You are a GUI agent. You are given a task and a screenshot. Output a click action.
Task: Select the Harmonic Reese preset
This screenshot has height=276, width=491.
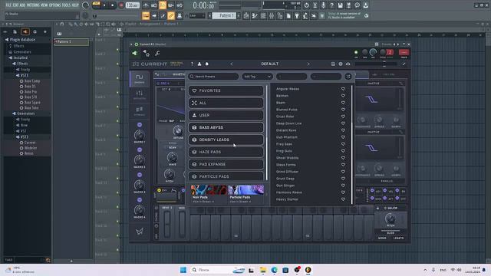click(289, 192)
